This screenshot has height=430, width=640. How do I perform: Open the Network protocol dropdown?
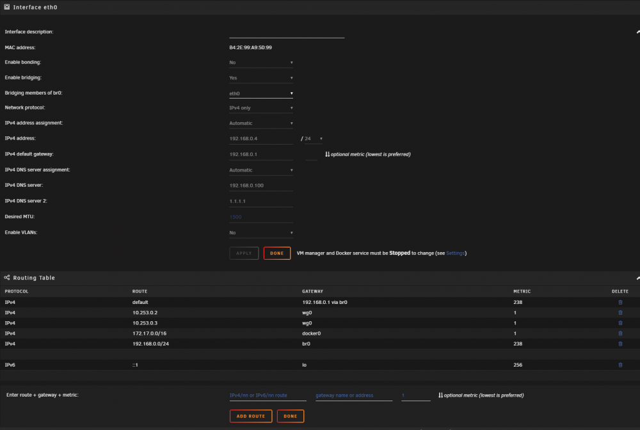[261, 107]
